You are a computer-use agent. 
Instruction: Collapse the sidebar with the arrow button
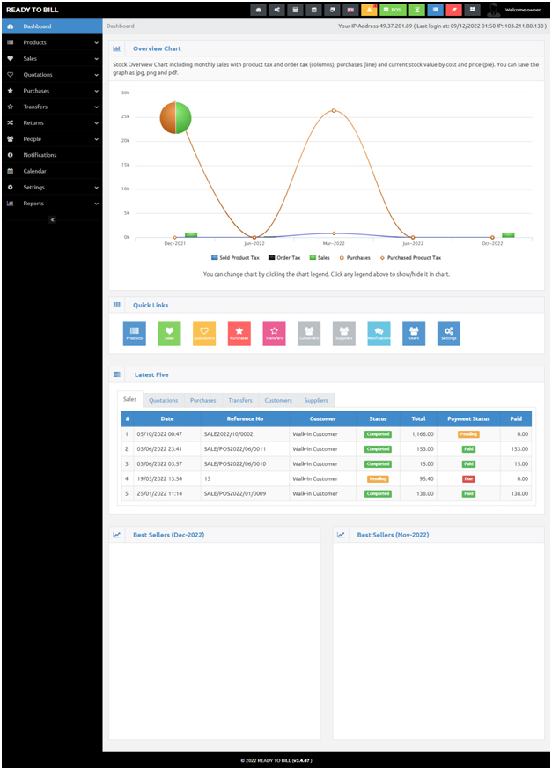coord(52,220)
